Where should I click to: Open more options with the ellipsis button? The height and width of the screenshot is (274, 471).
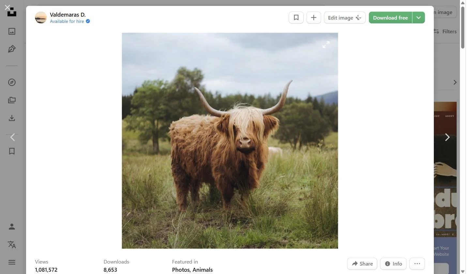coord(418,264)
